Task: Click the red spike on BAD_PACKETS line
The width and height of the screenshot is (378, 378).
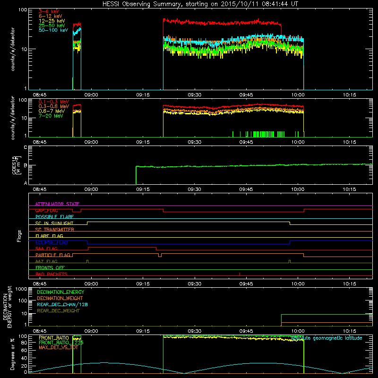Action: coord(240,274)
